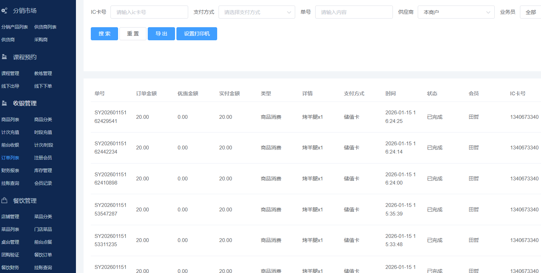Open the 支付方式 payment method dropdown
Screen dimensions: 541x273
click(x=257, y=12)
